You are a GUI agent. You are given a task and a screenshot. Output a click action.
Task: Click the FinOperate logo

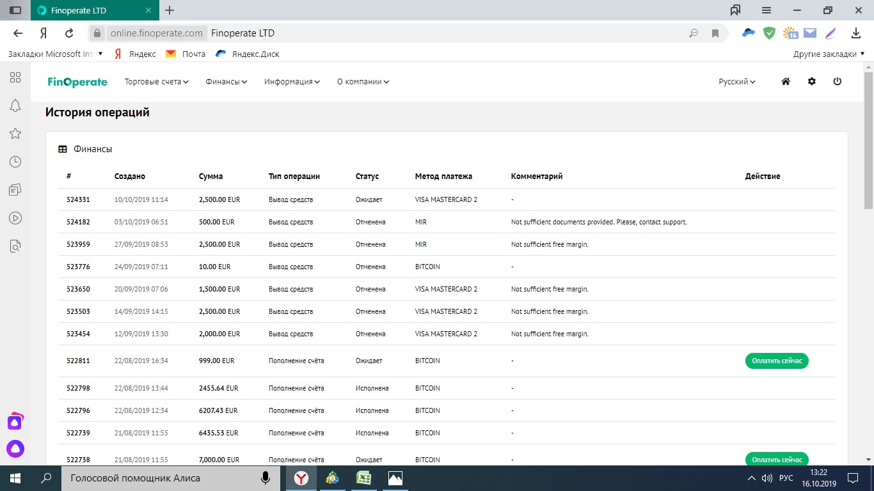[x=77, y=82]
